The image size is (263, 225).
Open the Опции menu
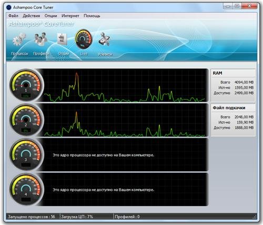(50, 16)
